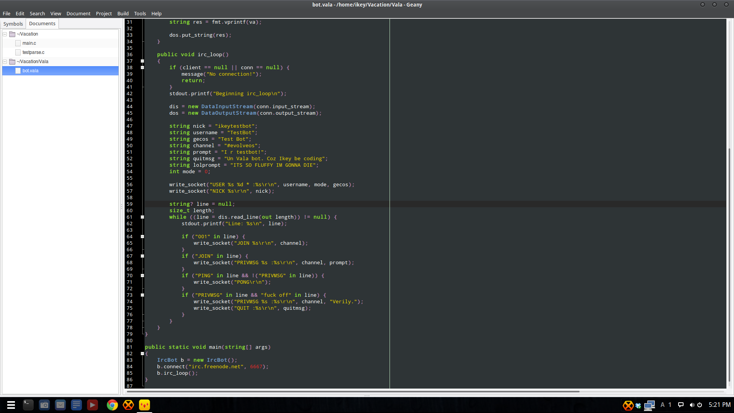Viewport: 734px width, 413px height.
Task: Open the orange hexagon X app in taskbar launcher
Action: 128,405
